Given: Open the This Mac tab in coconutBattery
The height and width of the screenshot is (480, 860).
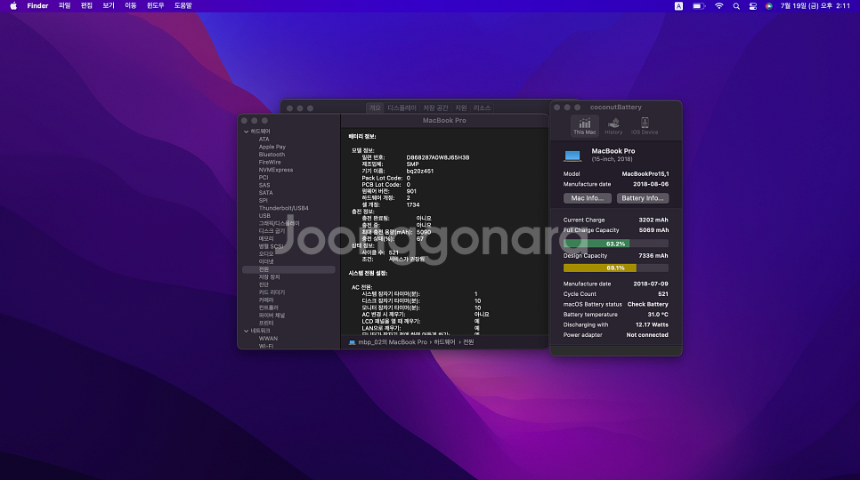Looking at the screenshot, I should [585, 126].
